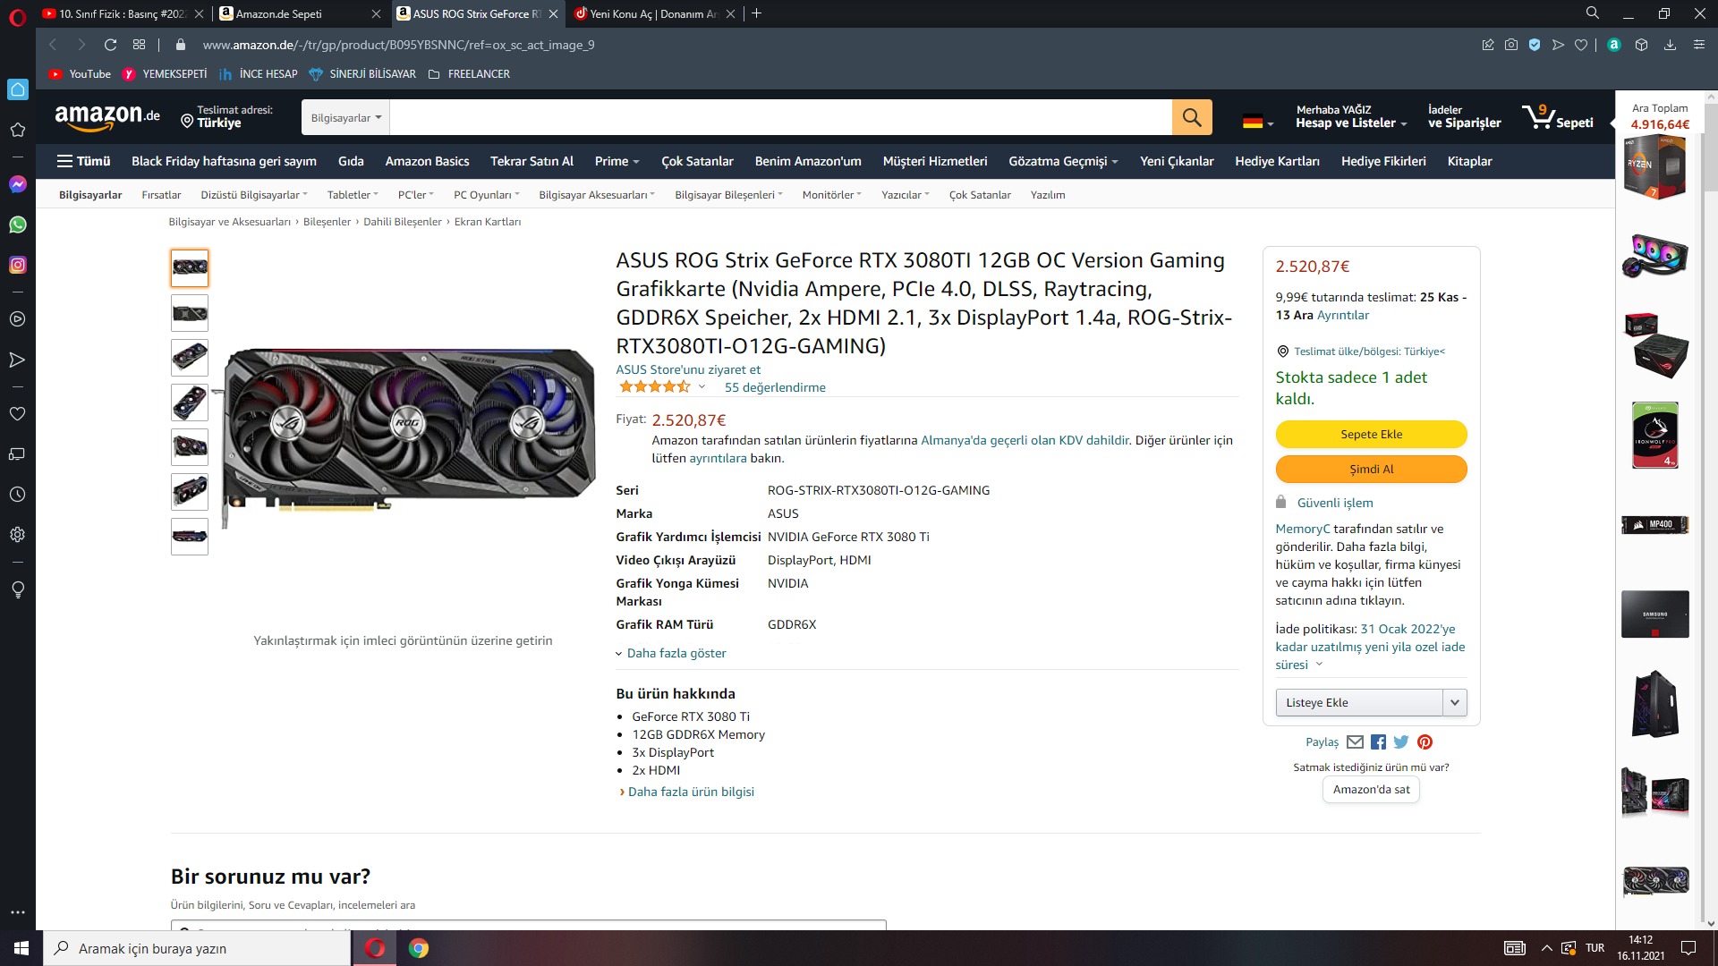
Task: Launch Chrome from Windows taskbar
Action: (418, 948)
